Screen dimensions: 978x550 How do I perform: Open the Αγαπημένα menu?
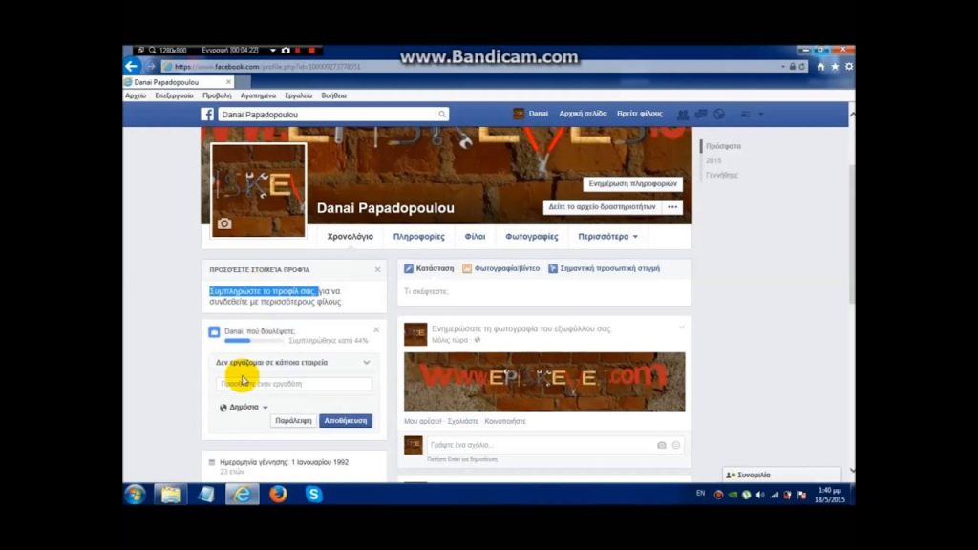point(258,96)
